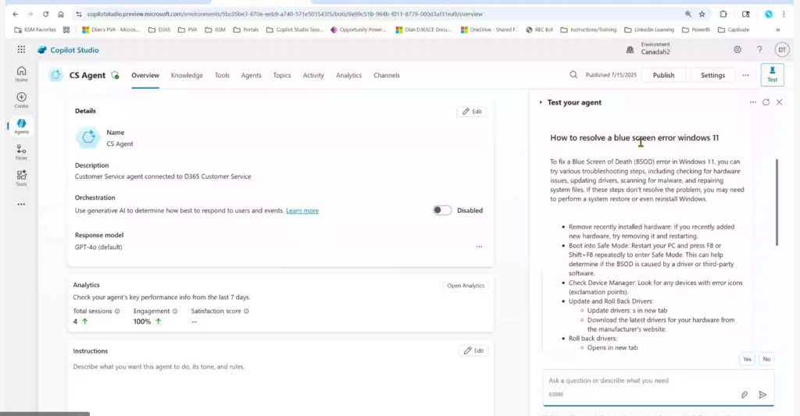
Task: Open agent Settings button
Action: pos(712,75)
